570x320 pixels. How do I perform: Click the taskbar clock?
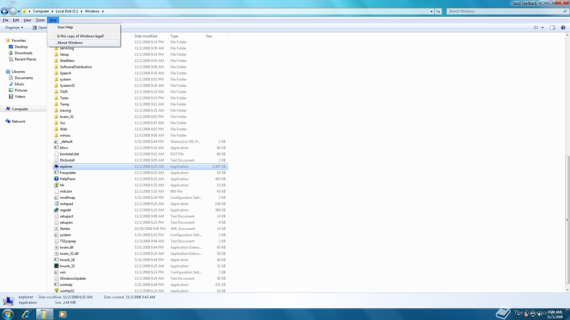click(x=555, y=314)
